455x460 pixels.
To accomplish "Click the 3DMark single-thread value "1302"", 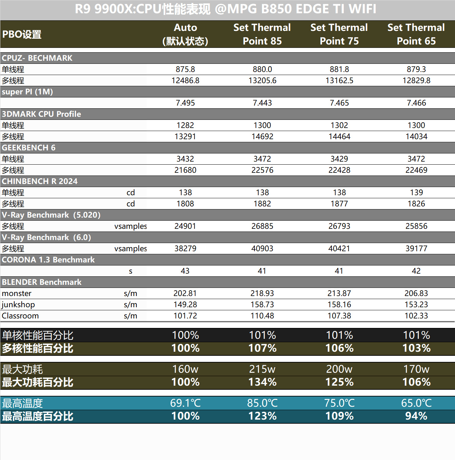I will [339, 125].
